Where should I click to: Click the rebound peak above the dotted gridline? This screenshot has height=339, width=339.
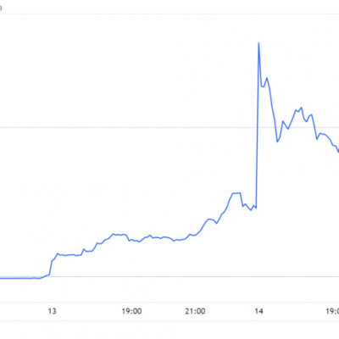click(x=301, y=108)
